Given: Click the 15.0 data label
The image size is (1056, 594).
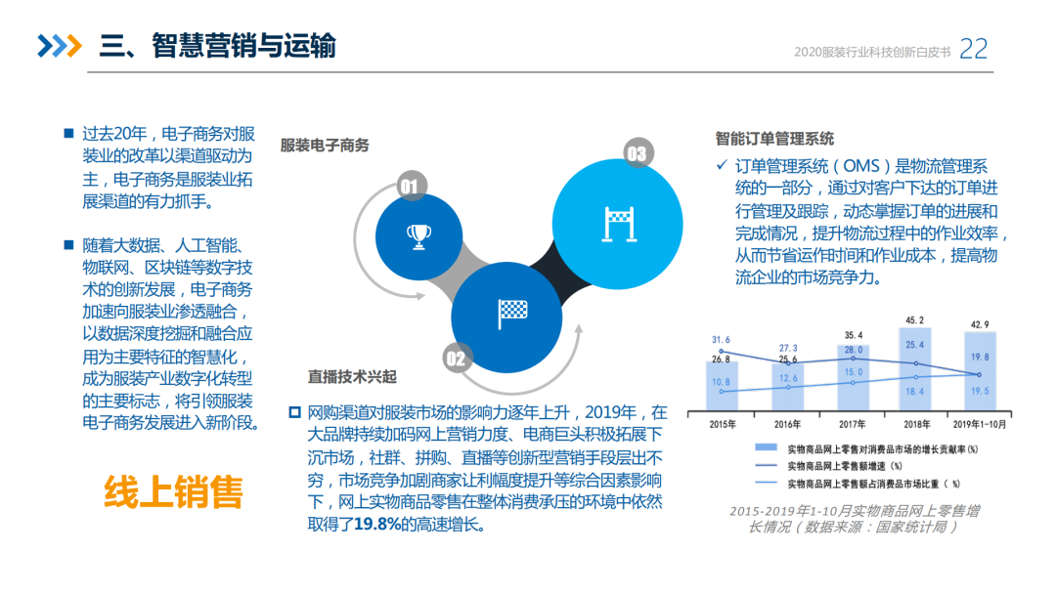Looking at the screenshot, I should click(x=854, y=372).
